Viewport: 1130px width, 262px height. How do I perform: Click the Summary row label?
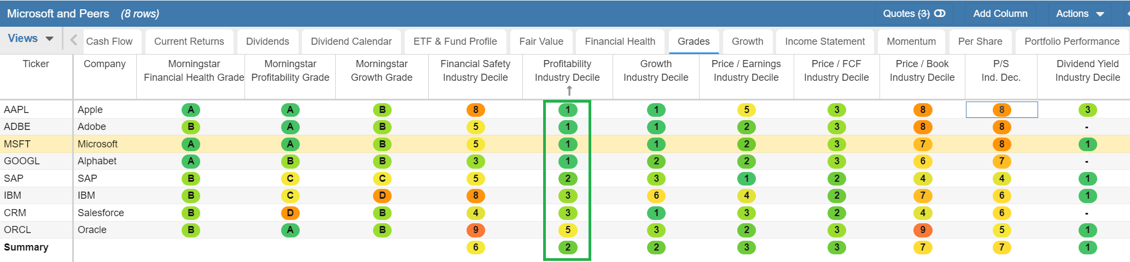point(26,247)
